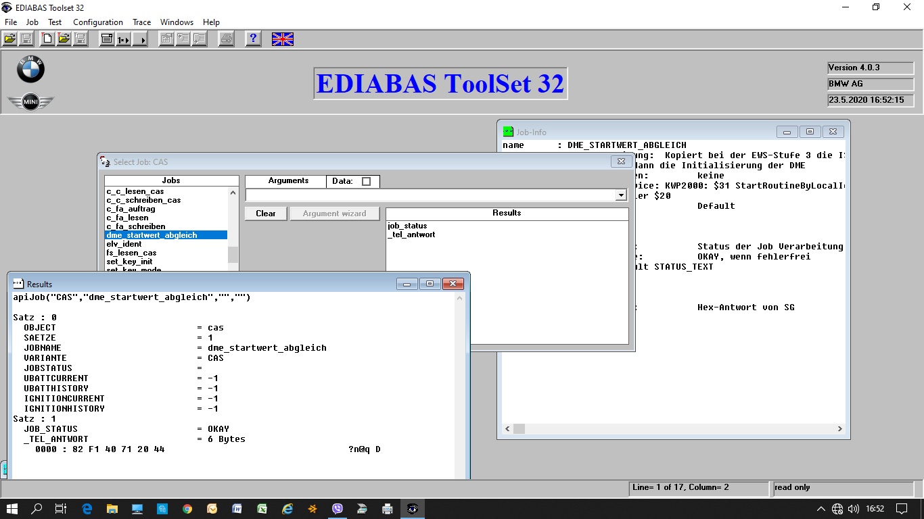Open the job selection list toolbar icon
Screen dimensions: 924x519
click(107, 39)
